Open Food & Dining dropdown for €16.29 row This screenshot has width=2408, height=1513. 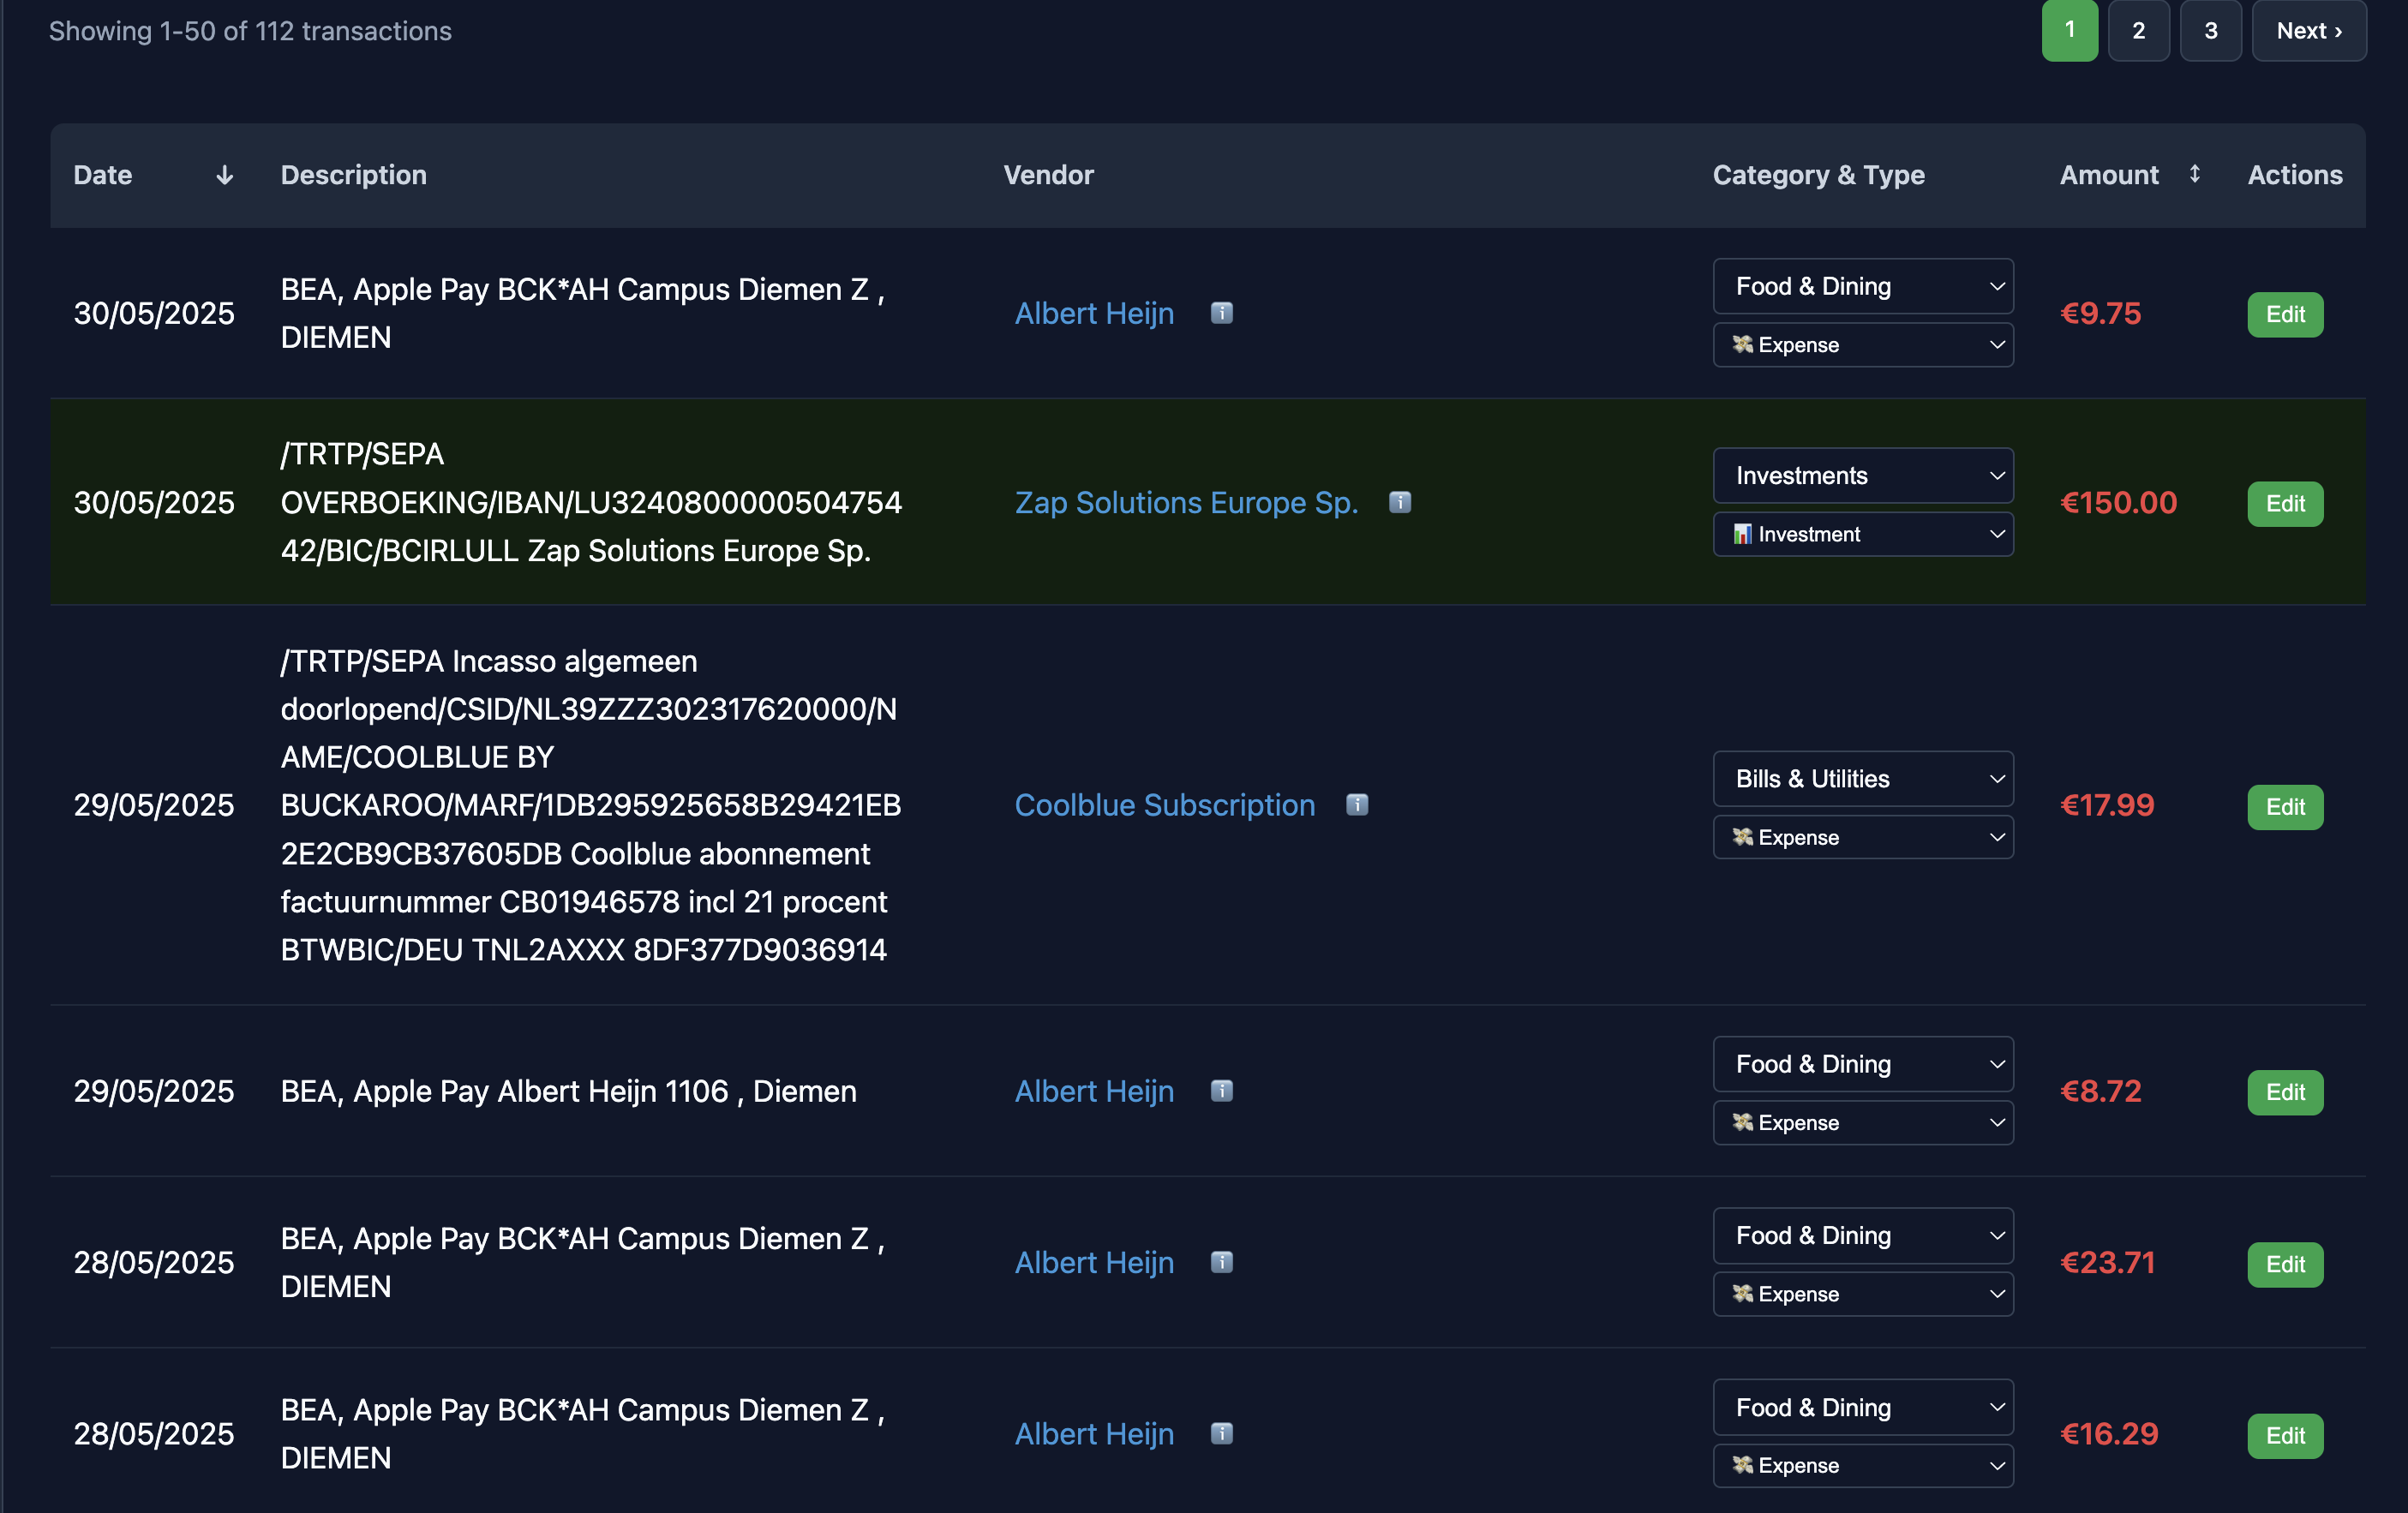(x=1863, y=1407)
